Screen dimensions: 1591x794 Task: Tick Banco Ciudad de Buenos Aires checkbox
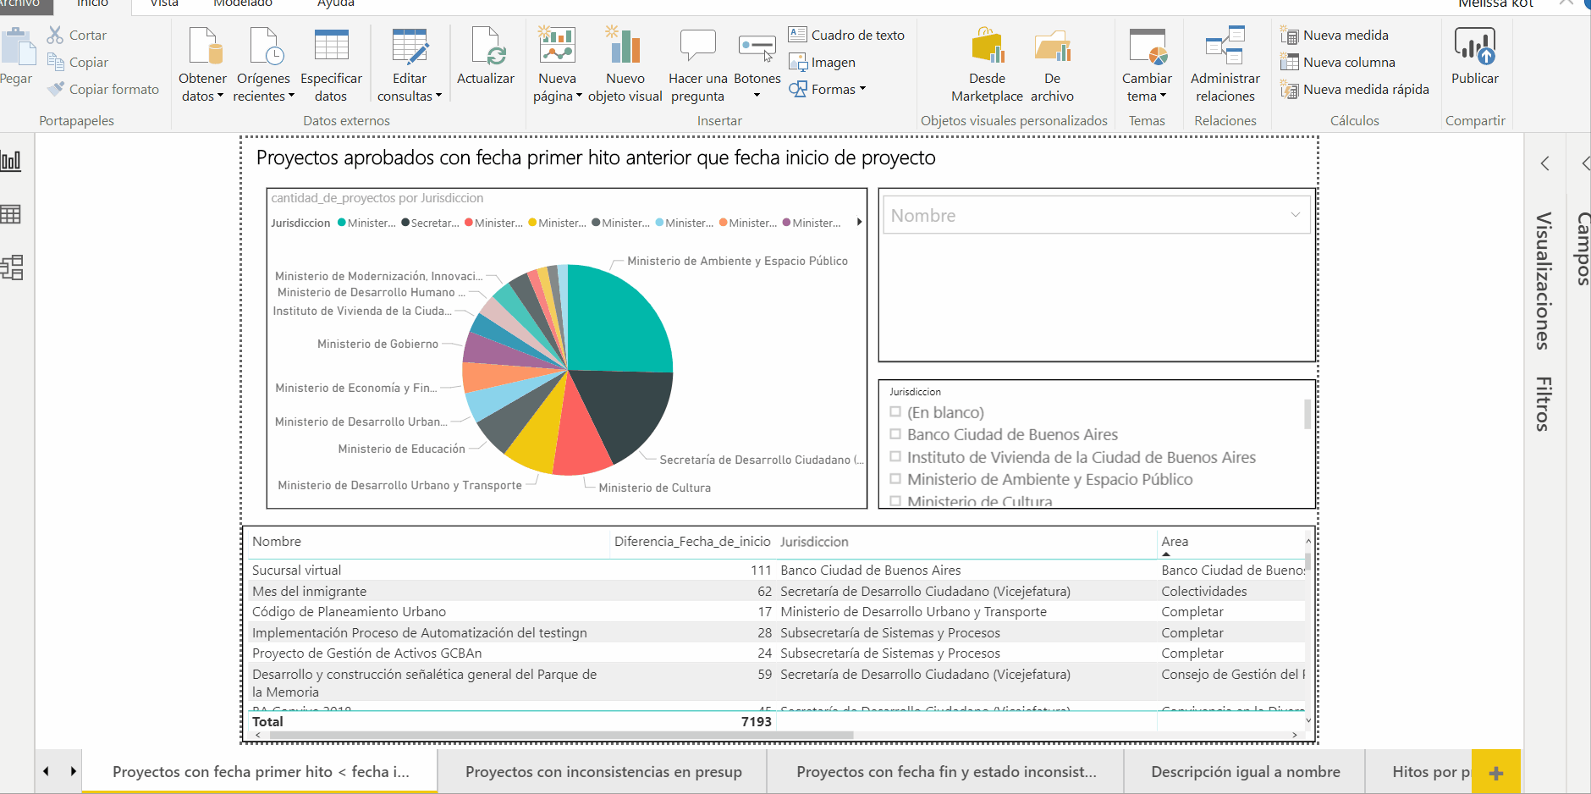pyautogui.click(x=895, y=434)
